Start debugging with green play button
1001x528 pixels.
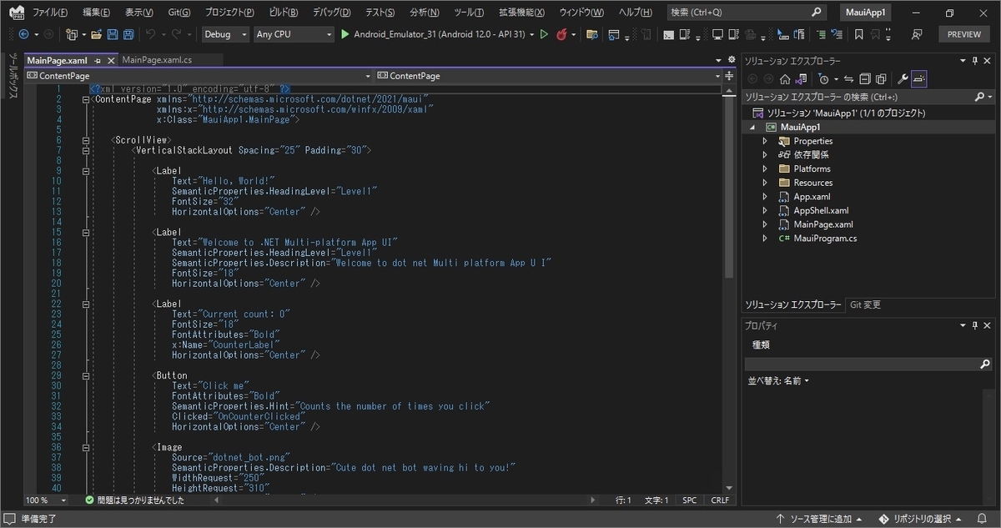click(345, 34)
